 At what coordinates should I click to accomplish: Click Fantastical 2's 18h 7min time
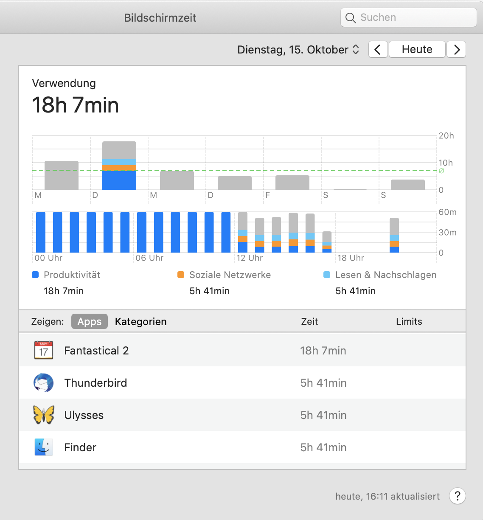pos(323,351)
